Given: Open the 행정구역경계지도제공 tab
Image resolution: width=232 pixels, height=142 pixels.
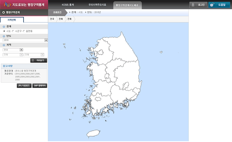Looking at the screenshot, I should (x=128, y=5).
